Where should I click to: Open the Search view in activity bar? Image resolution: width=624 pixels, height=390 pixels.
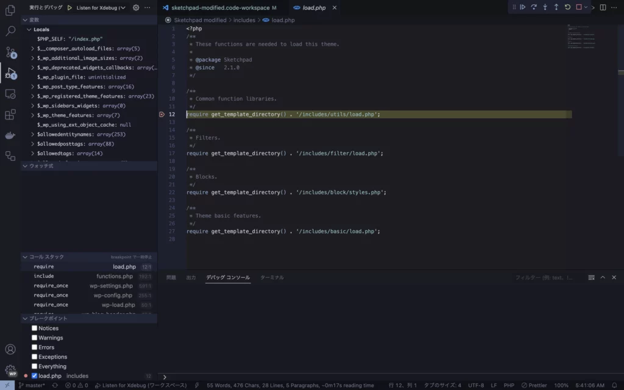pos(10,30)
